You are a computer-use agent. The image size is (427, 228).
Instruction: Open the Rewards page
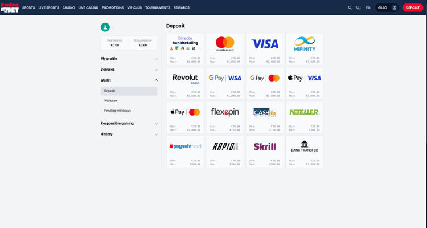[182, 7]
